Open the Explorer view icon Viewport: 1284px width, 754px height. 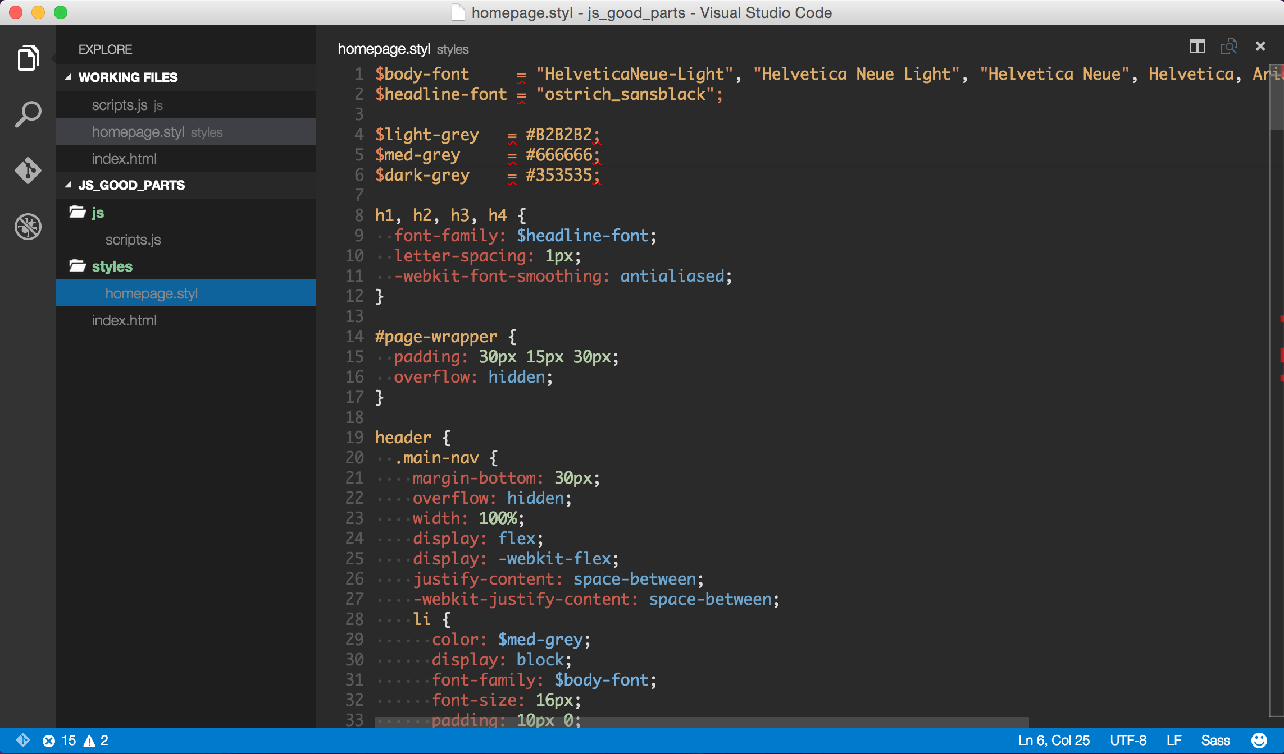point(28,58)
